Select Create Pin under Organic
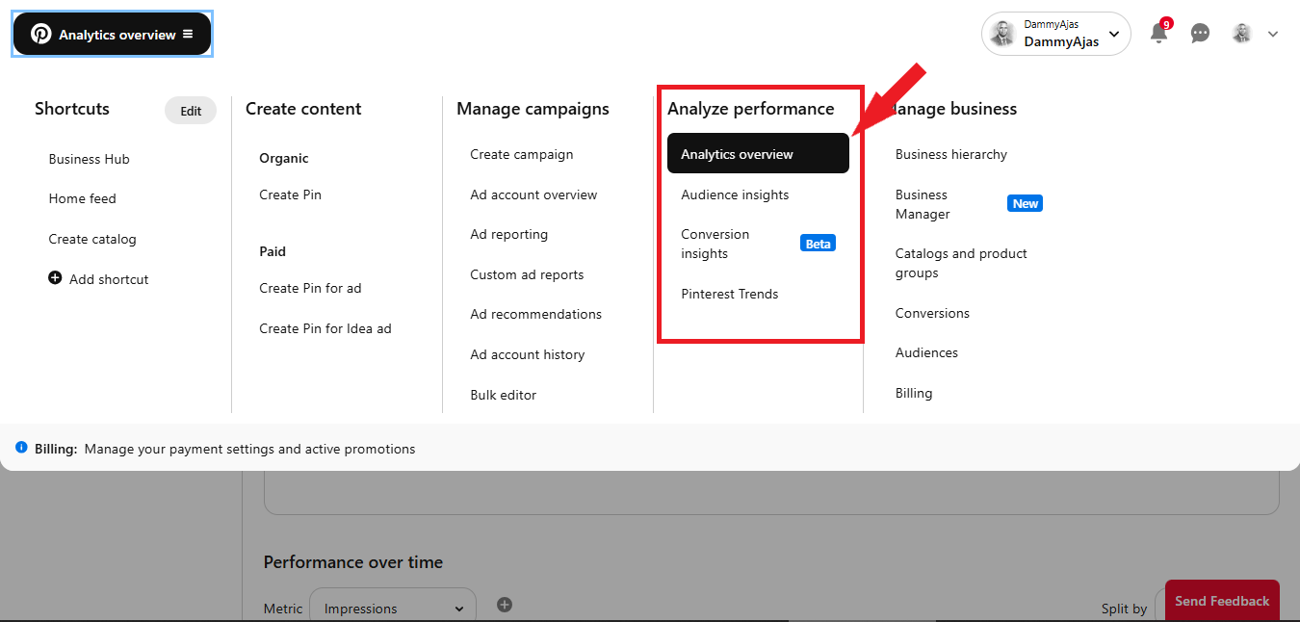1300x622 pixels. [x=291, y=194]
